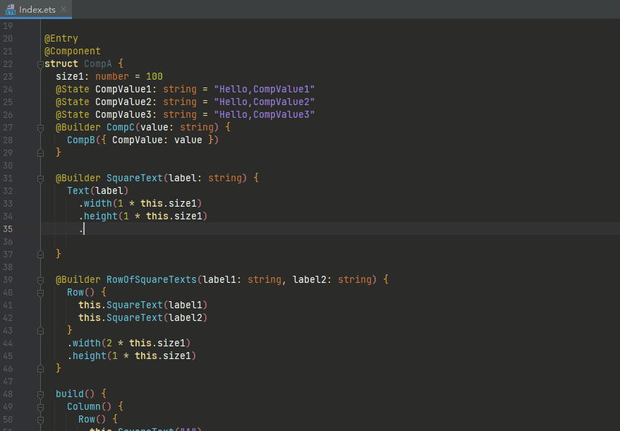Collapse the Column() fold on line 49
The image size is (620, 431).
point(40,407)
